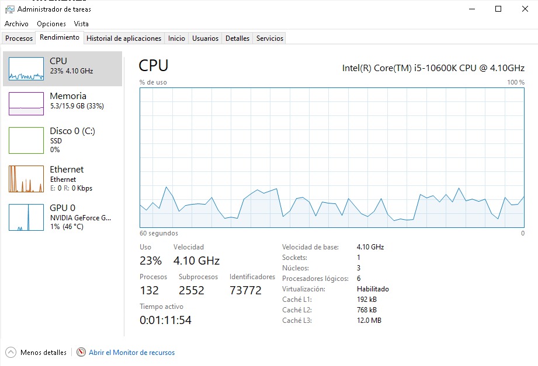
Task: Go to the Inicio tab
Action: 176,38
